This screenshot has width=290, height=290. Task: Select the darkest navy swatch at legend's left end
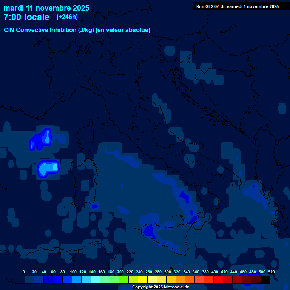(20, 280)
